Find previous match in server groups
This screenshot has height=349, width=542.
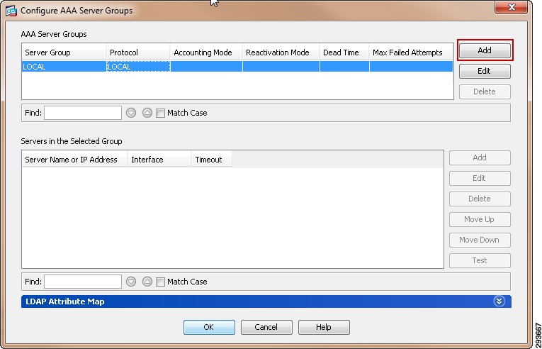tap(147, 113)
